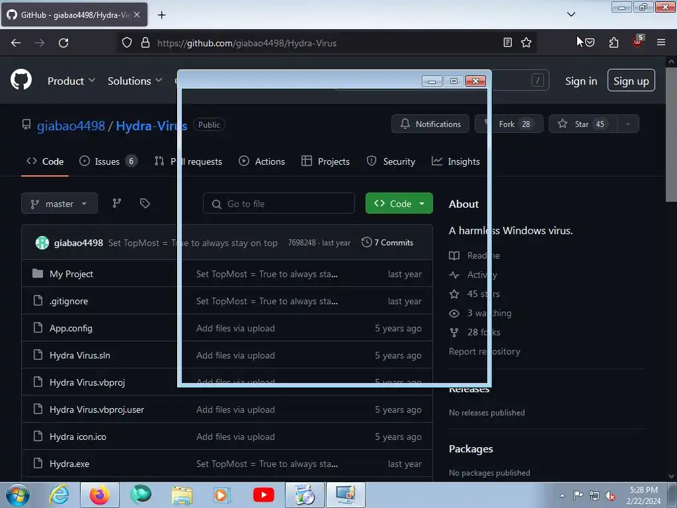Open the Security tab

391,161
